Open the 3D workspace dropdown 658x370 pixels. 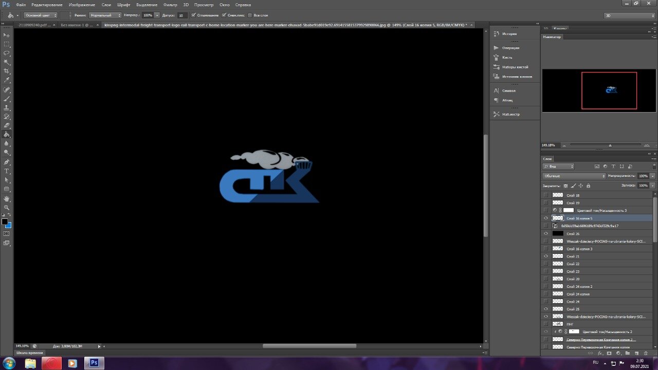pos(630,15)
